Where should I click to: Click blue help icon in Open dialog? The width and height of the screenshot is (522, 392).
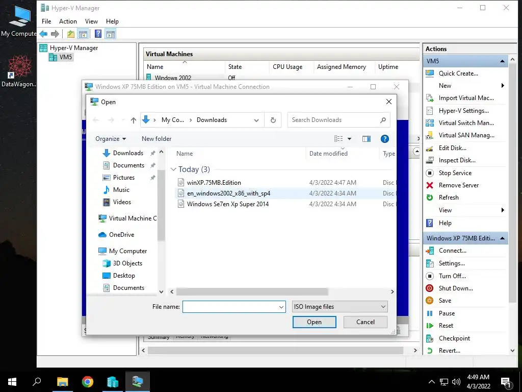(x=384, y=139)
